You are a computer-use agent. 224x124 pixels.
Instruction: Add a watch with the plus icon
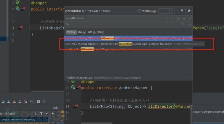53,114
